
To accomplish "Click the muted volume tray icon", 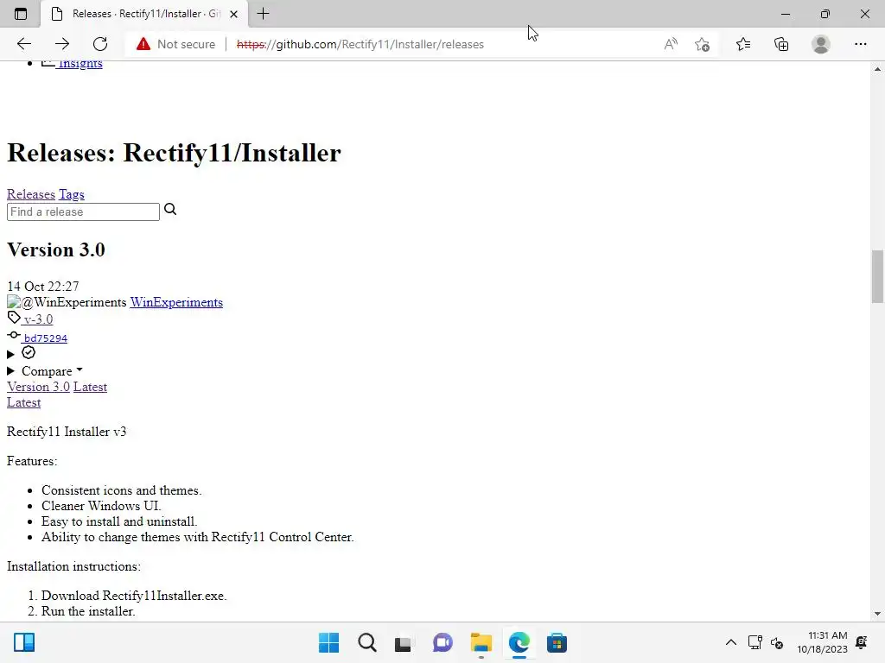I will coord(777,642).
